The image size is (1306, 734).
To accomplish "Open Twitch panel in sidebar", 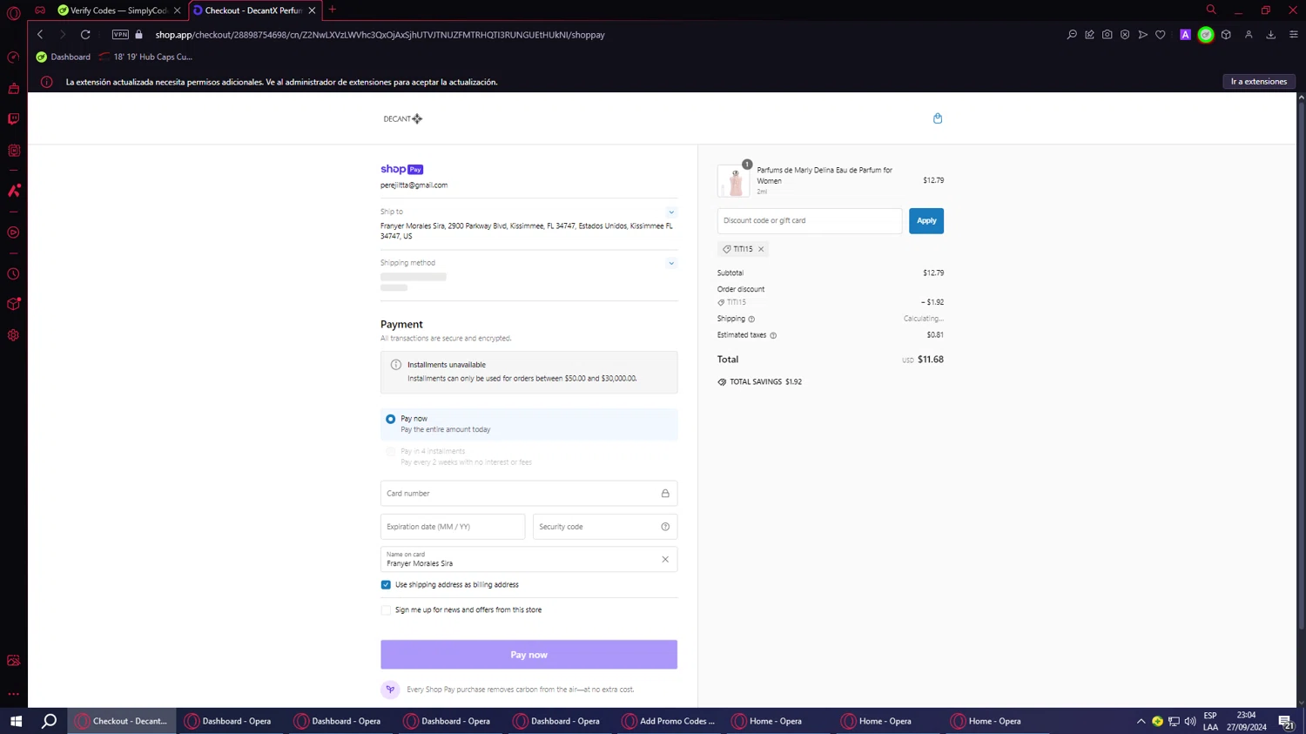I will (13, 119).
